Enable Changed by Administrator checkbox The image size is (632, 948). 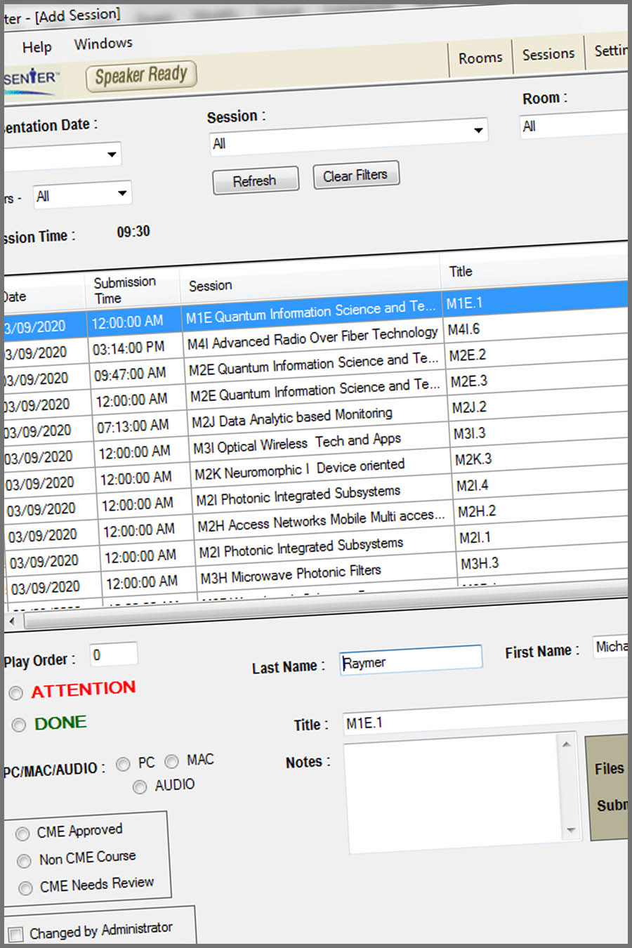click(x=15, y=935)
